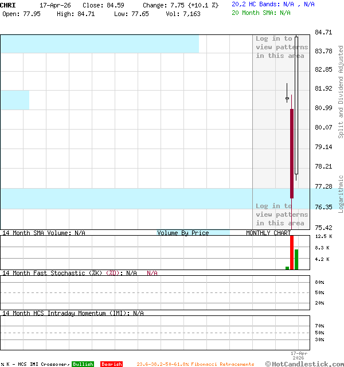Click the tall green volume bar

coord(296,259)
